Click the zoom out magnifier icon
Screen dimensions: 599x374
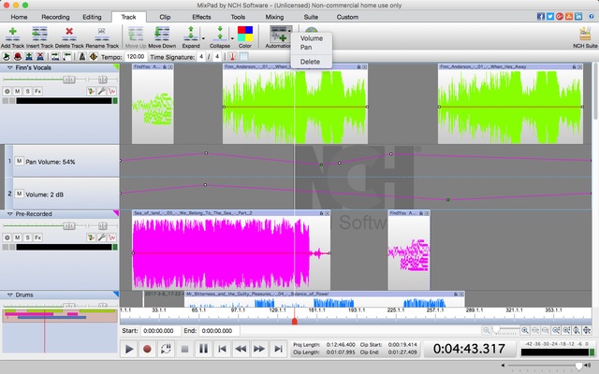pyautogui.click(x=486, y=330)
